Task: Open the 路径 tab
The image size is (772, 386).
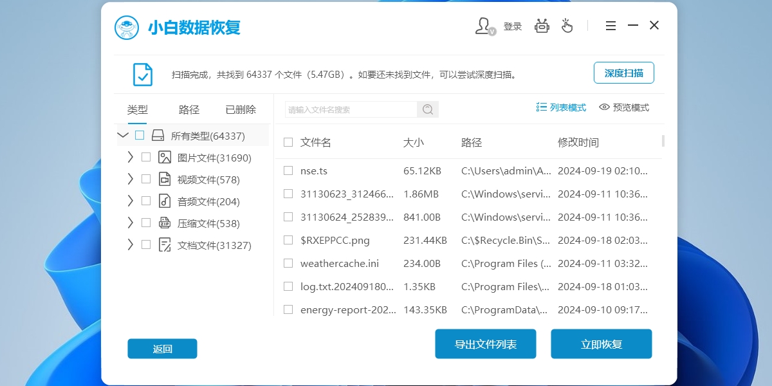Action: [188, 109]
